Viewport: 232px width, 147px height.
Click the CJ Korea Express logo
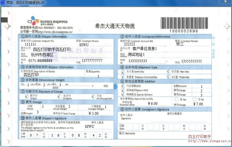pyautogui.click(x=47, y=22)
